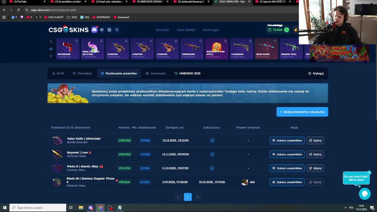Viewport: 377px width, 212px height.
Task: Open the Twitch bookmark icon
Action: 22,17
